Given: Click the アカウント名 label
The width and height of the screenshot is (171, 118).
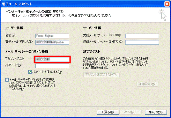Looking at the screenshot, I should tap(15, 59).
